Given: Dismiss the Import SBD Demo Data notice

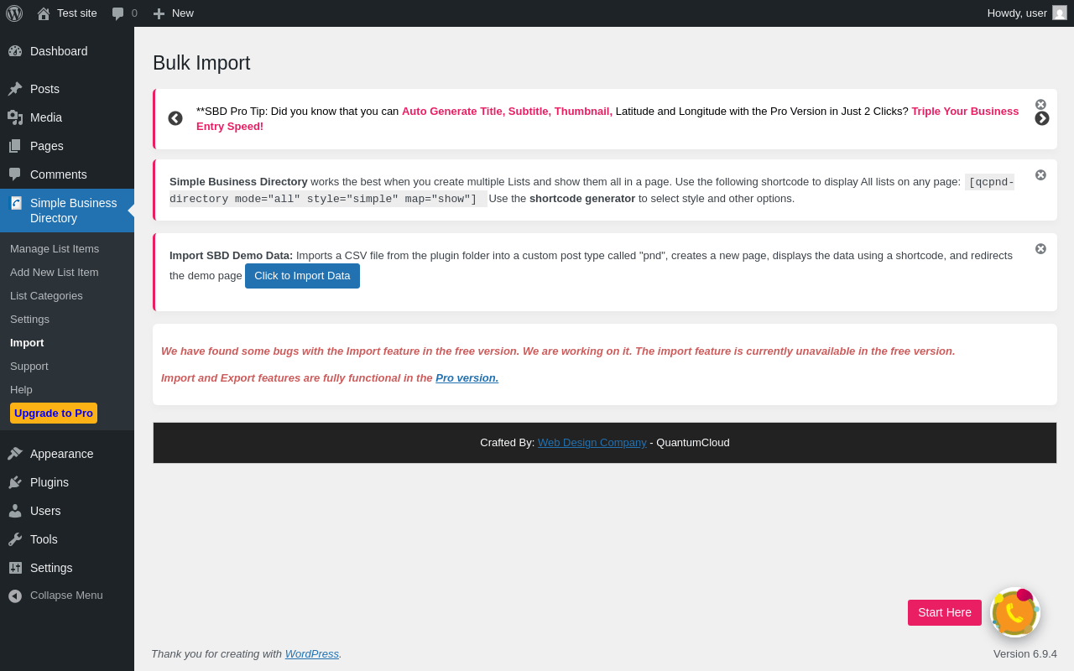Looking at the screenshot, I should pos(1040,249).
